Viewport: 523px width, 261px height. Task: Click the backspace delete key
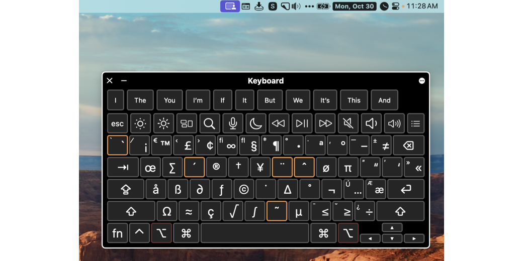coord(408,146)
